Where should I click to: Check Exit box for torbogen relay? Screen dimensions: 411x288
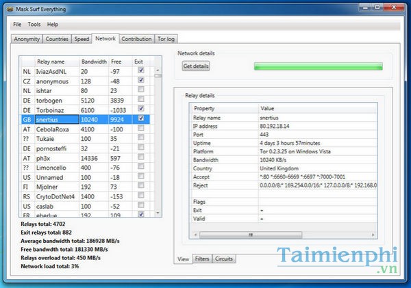click(140, 99)
